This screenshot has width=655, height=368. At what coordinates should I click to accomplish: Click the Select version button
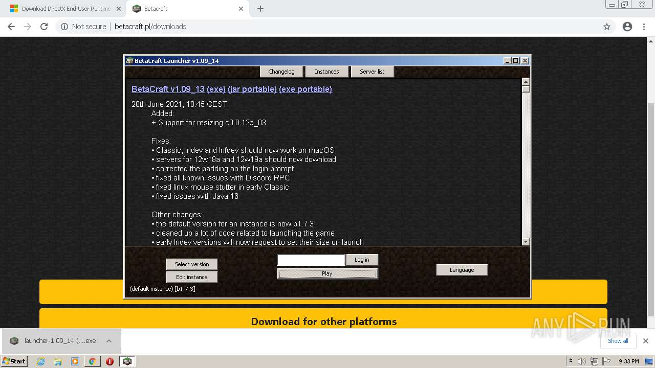point(192,264)
